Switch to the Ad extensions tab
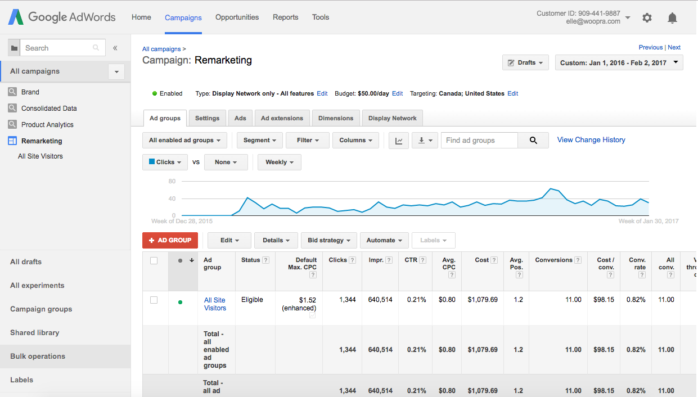The image size is (698, 397). click(282, 118)
